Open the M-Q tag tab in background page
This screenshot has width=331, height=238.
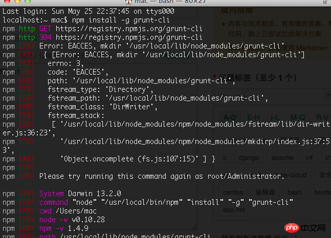click(298, 117)
